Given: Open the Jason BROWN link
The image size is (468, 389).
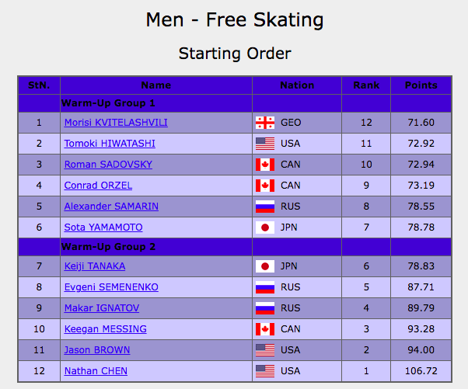Looking at the screenshot, I should [x=97, y=350].
